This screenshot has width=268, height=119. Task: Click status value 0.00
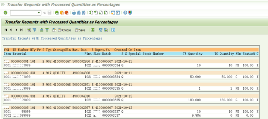[250, 116]
